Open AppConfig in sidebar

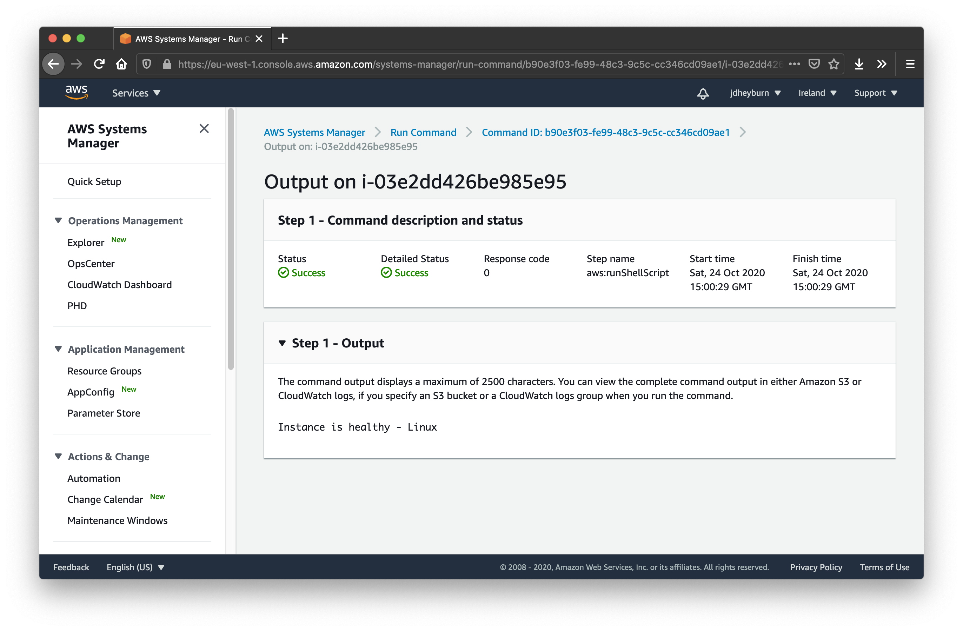click(91, 392)
